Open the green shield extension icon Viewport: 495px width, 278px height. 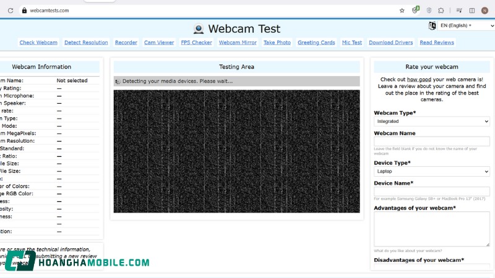[x=415, y=10]
